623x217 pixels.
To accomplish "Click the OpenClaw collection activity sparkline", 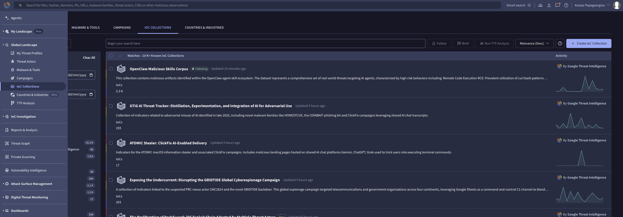I will click(x=579, y=84).
